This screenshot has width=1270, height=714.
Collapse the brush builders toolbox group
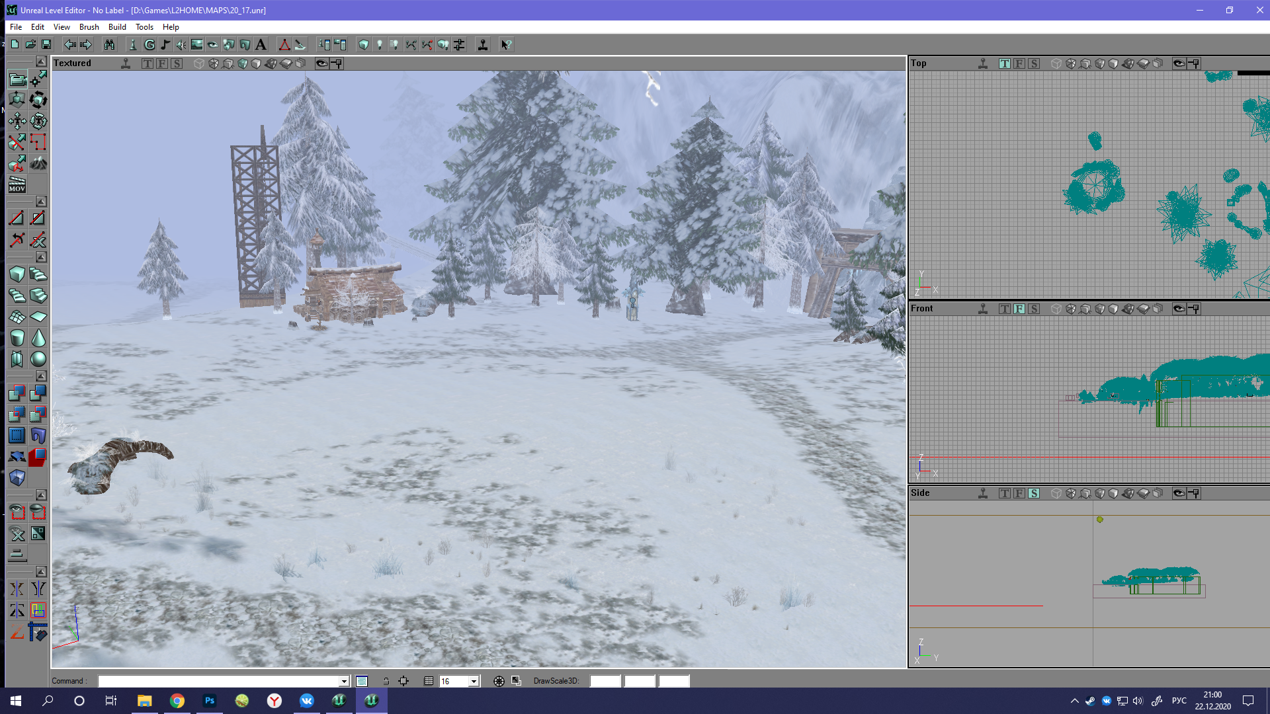[41, 257]
